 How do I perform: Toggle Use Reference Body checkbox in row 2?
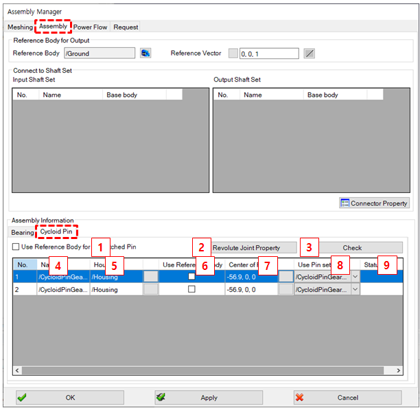(191, 289)
